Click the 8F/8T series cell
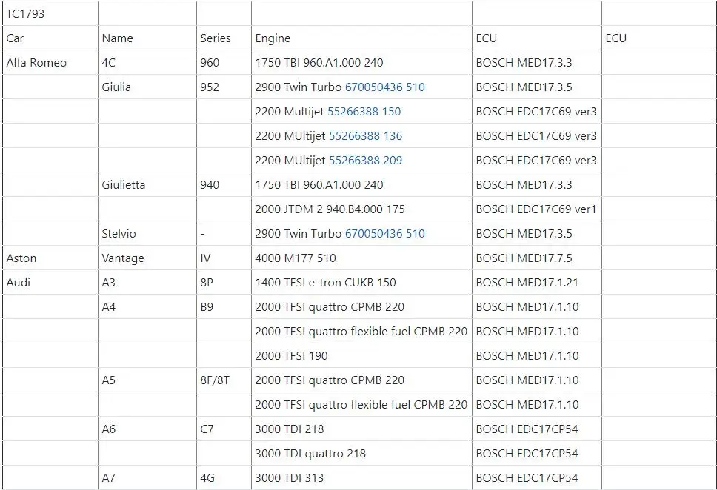The width and height of the screenshot is (717, 490). pyautogui.click(x=224, y=380)
